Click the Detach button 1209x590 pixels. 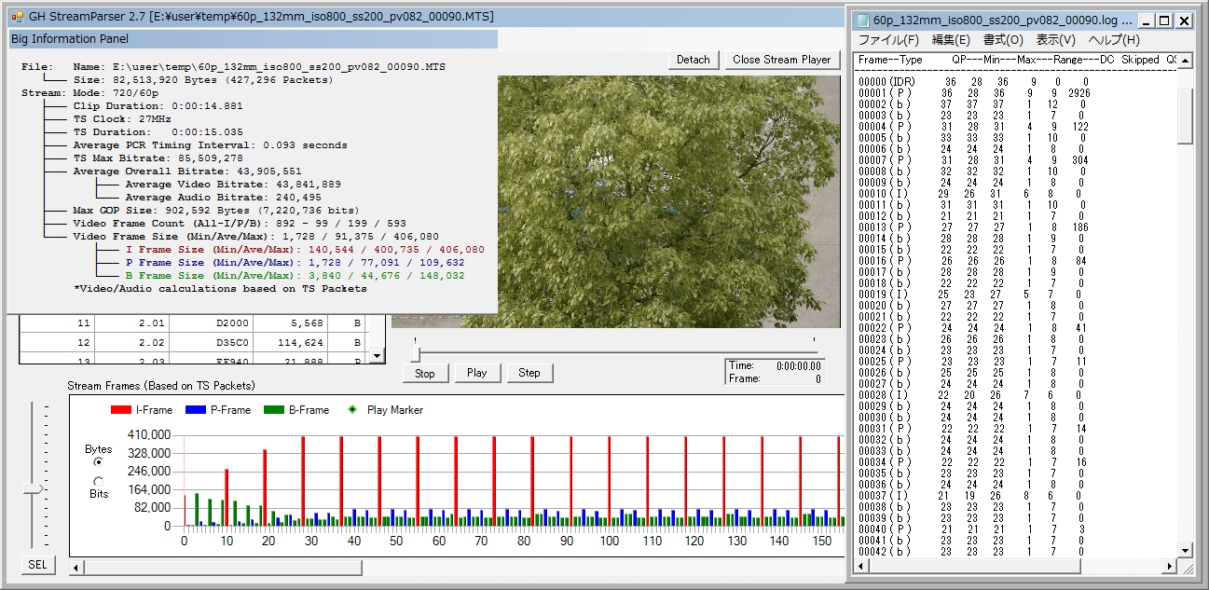tap(693, 60)
